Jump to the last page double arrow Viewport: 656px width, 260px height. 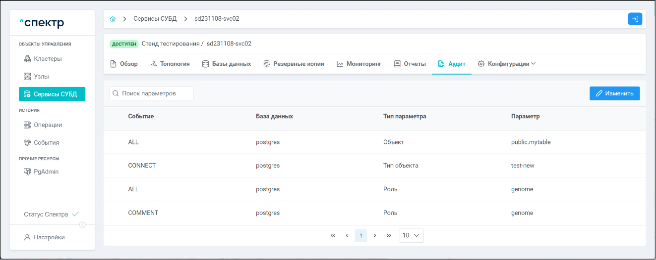389,235
